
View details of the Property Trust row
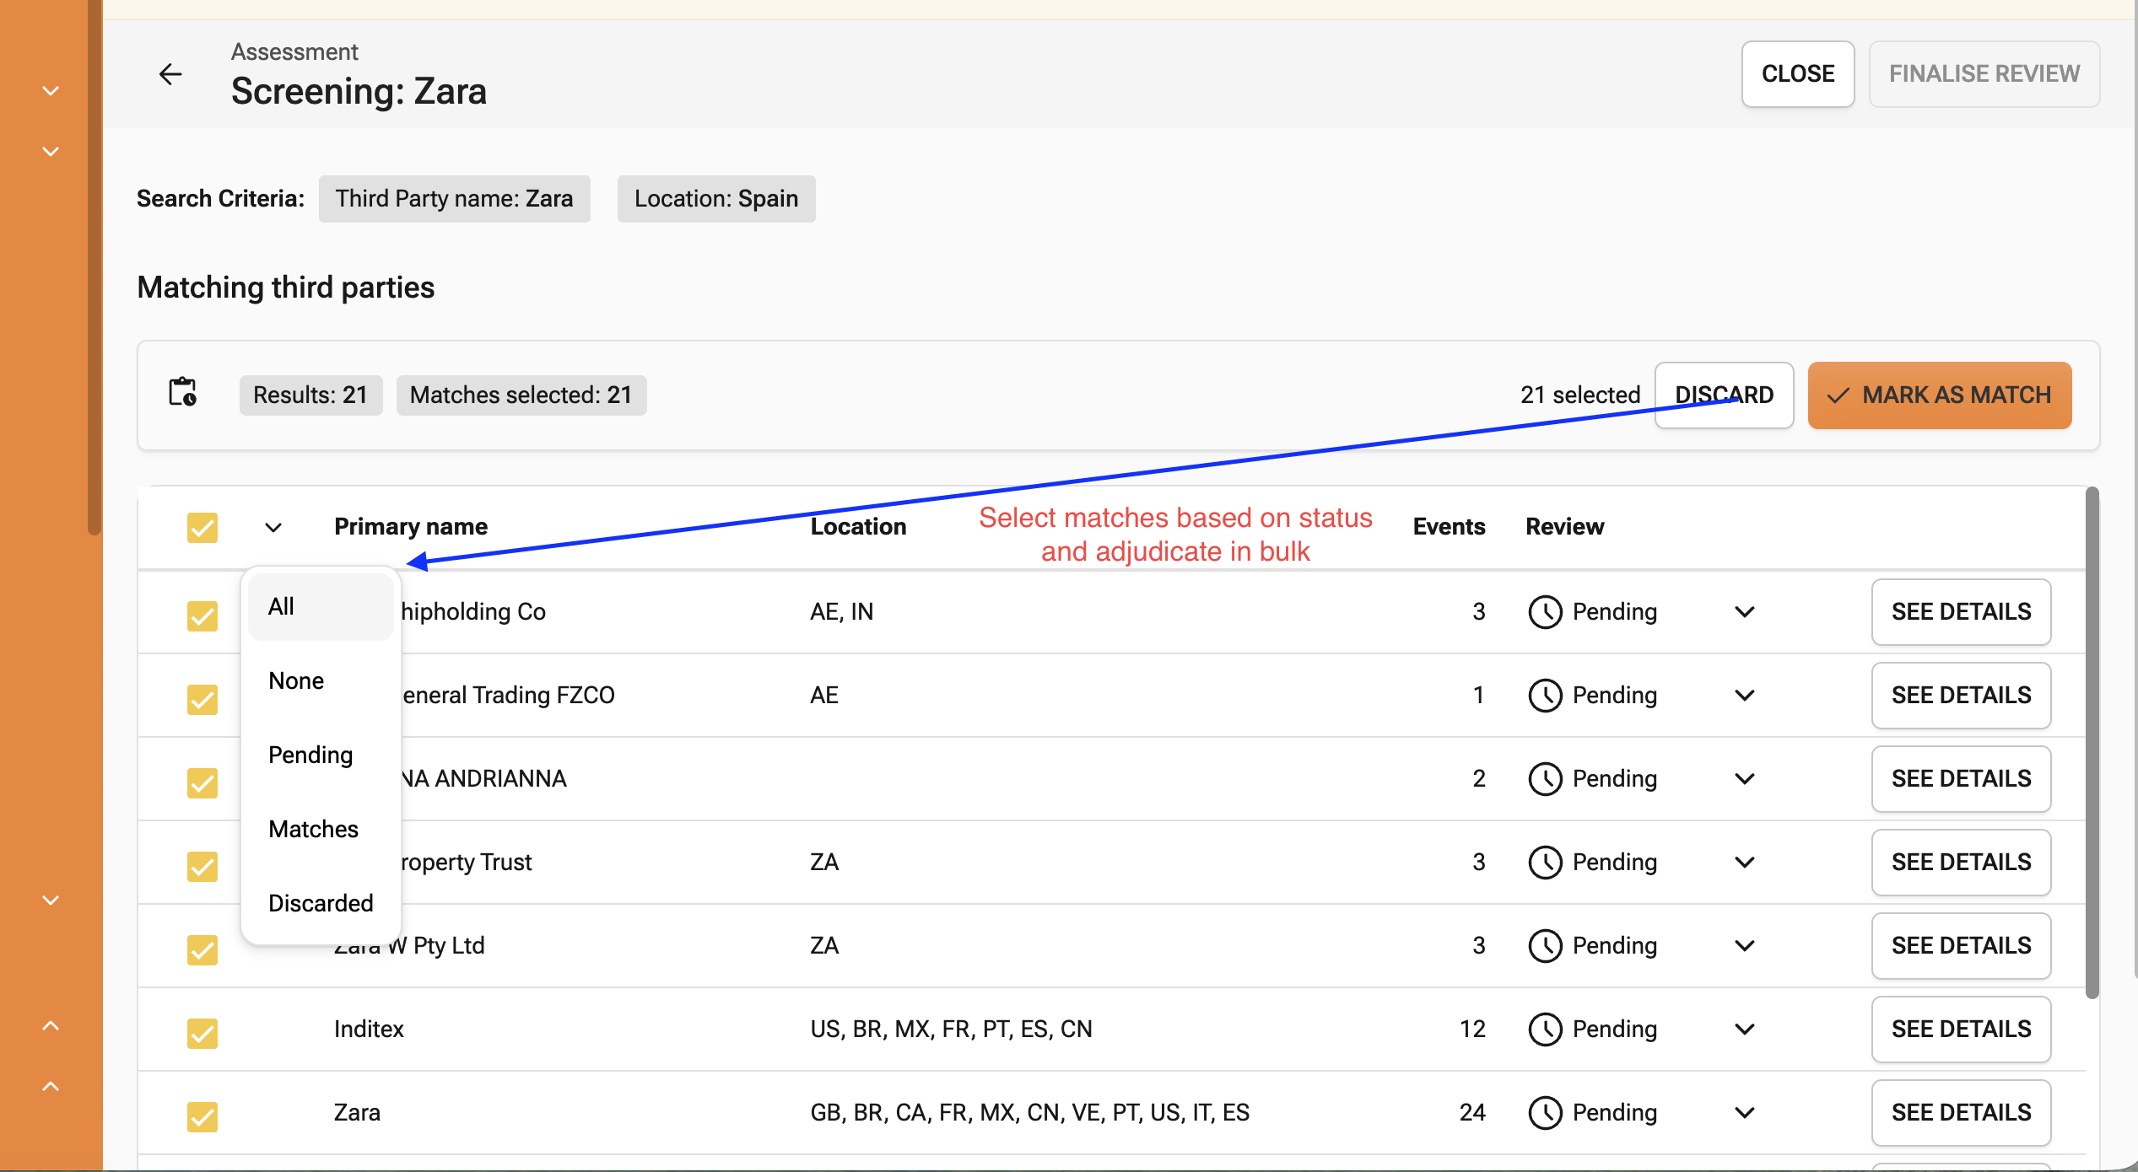coord(1961,863)
